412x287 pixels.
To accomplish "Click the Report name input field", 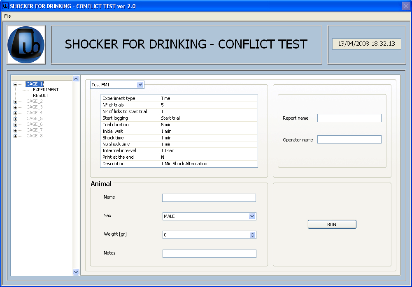I will point(349,118).
